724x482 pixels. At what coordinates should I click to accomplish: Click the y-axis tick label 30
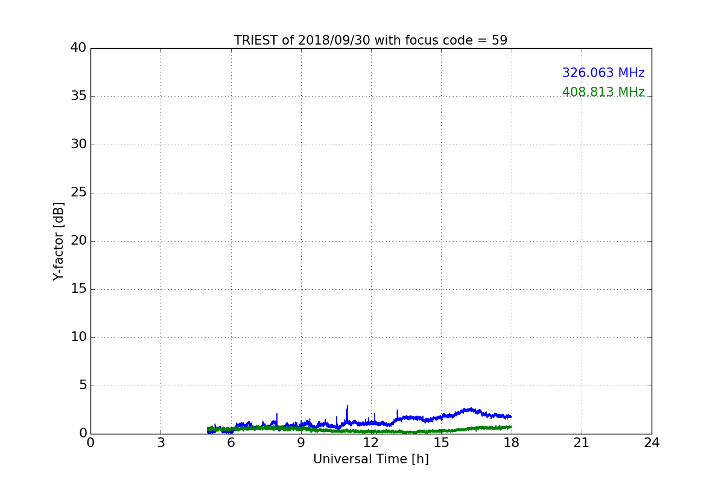pos(78,145)
